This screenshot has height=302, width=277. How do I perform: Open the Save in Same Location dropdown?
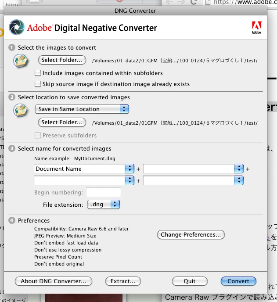(82, 109)
